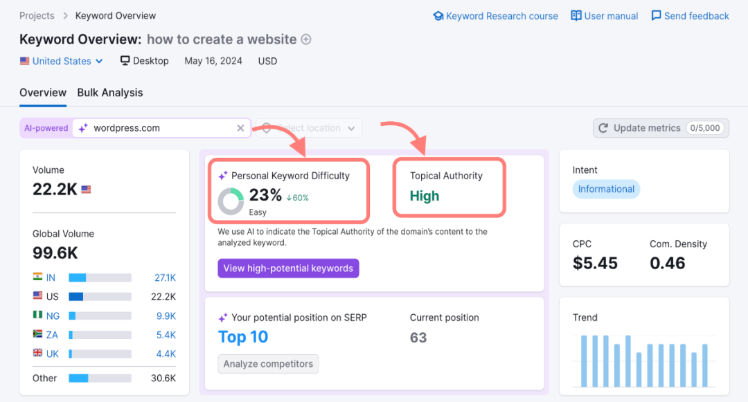Click the 27.1K India volume link
The height and width of the screenshot is (402, 748).
tap(164, 277)
